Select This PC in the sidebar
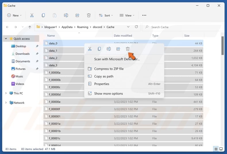The width and height of the screenshot is (227, 154). [18, 93]
